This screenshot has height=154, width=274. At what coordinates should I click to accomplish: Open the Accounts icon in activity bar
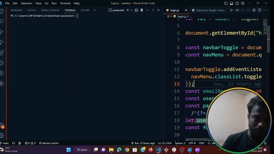[x=2, y=125]
